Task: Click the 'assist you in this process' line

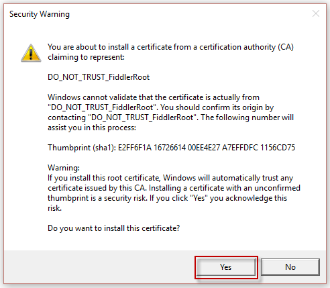Action: (92, 128)
